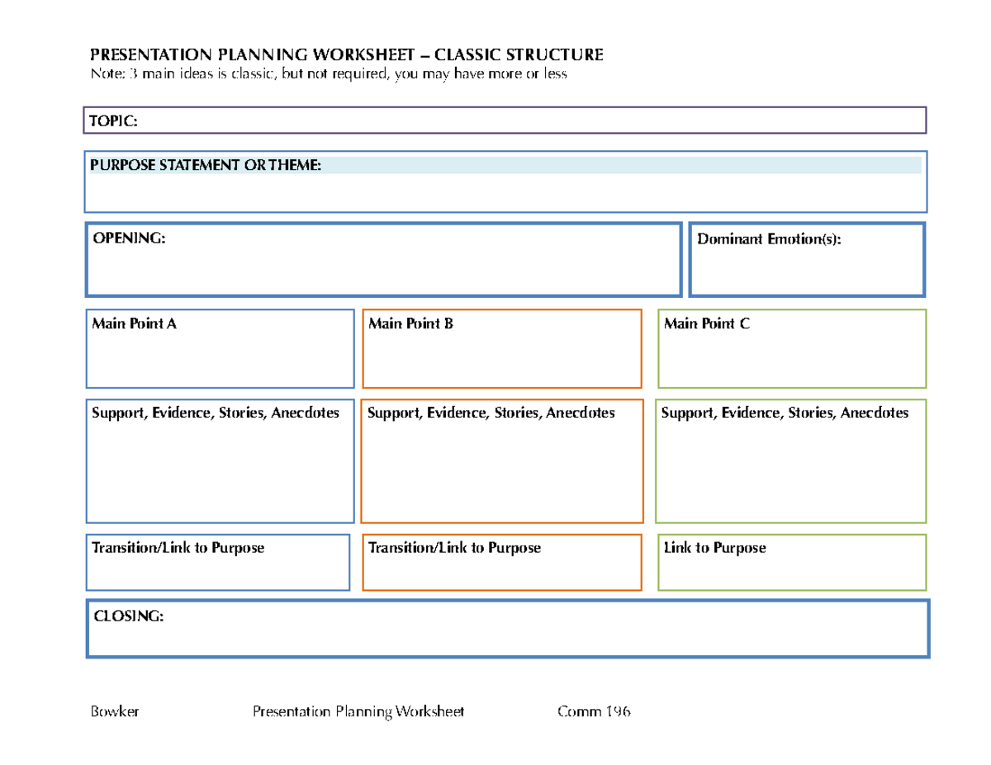991x765 pixels.
Task: Click the Main Point B box
Action: click(x=502, y=347)
